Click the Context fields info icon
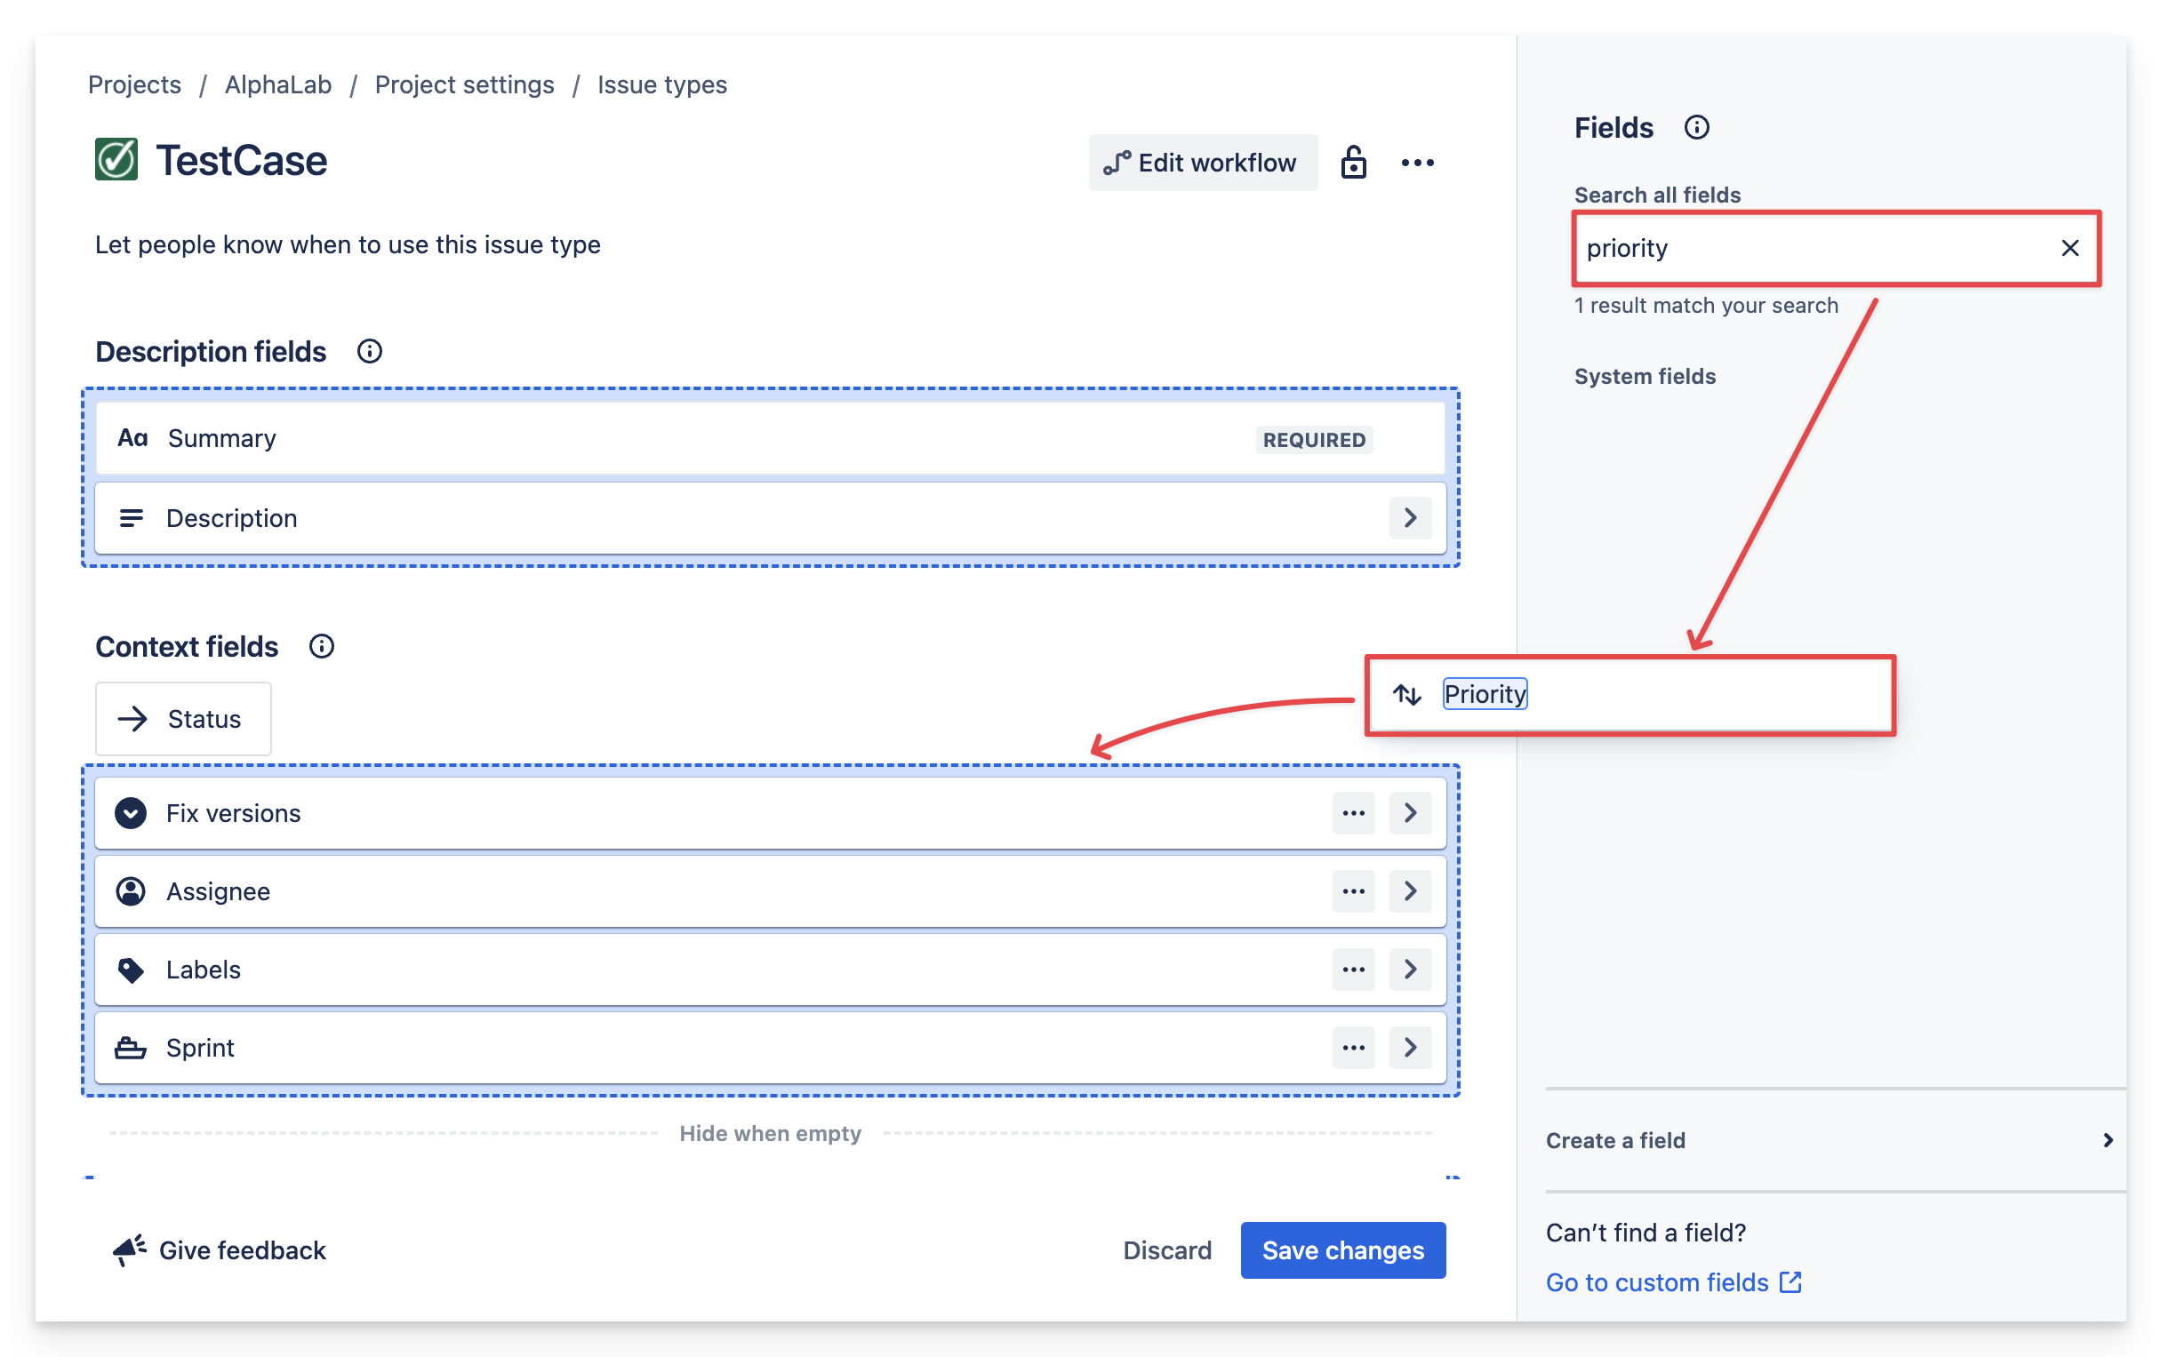The width and height of the screenshot is (2162, 1357). [322, 646]
